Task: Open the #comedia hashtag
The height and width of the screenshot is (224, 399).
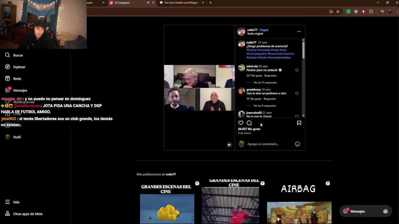Action: click(x=264, y=50)
